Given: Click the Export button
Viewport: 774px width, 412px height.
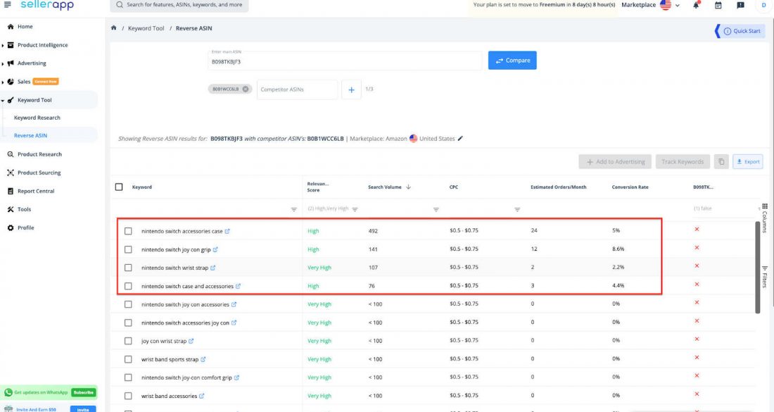Looking at the screenshot, I should click(x=748, y=161).
